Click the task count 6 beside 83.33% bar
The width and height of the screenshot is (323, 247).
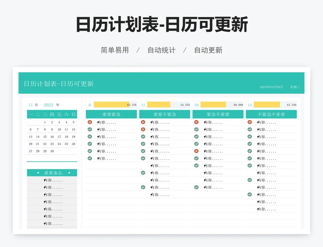[90, 105]
